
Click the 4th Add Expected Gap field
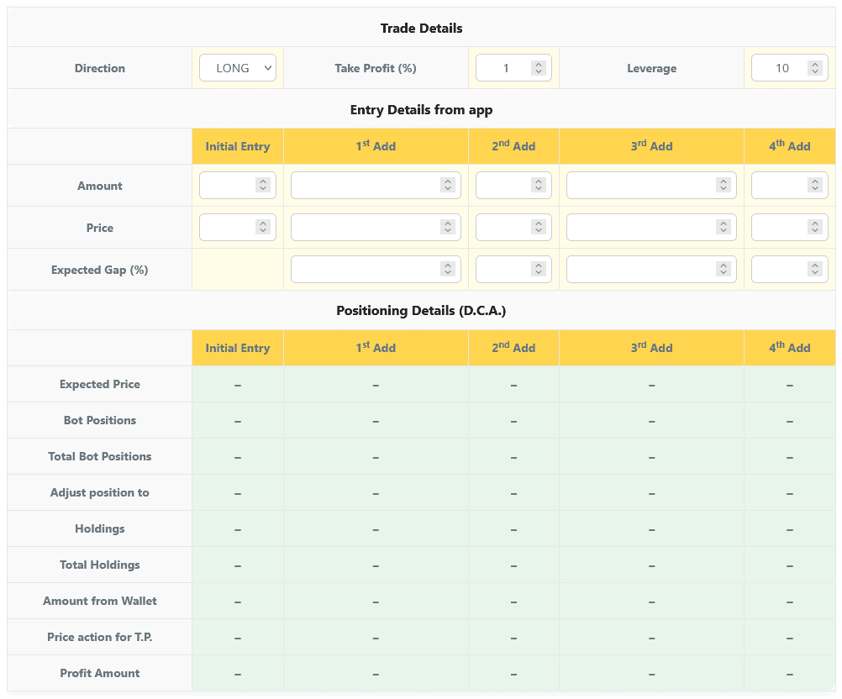coord(789,269)
